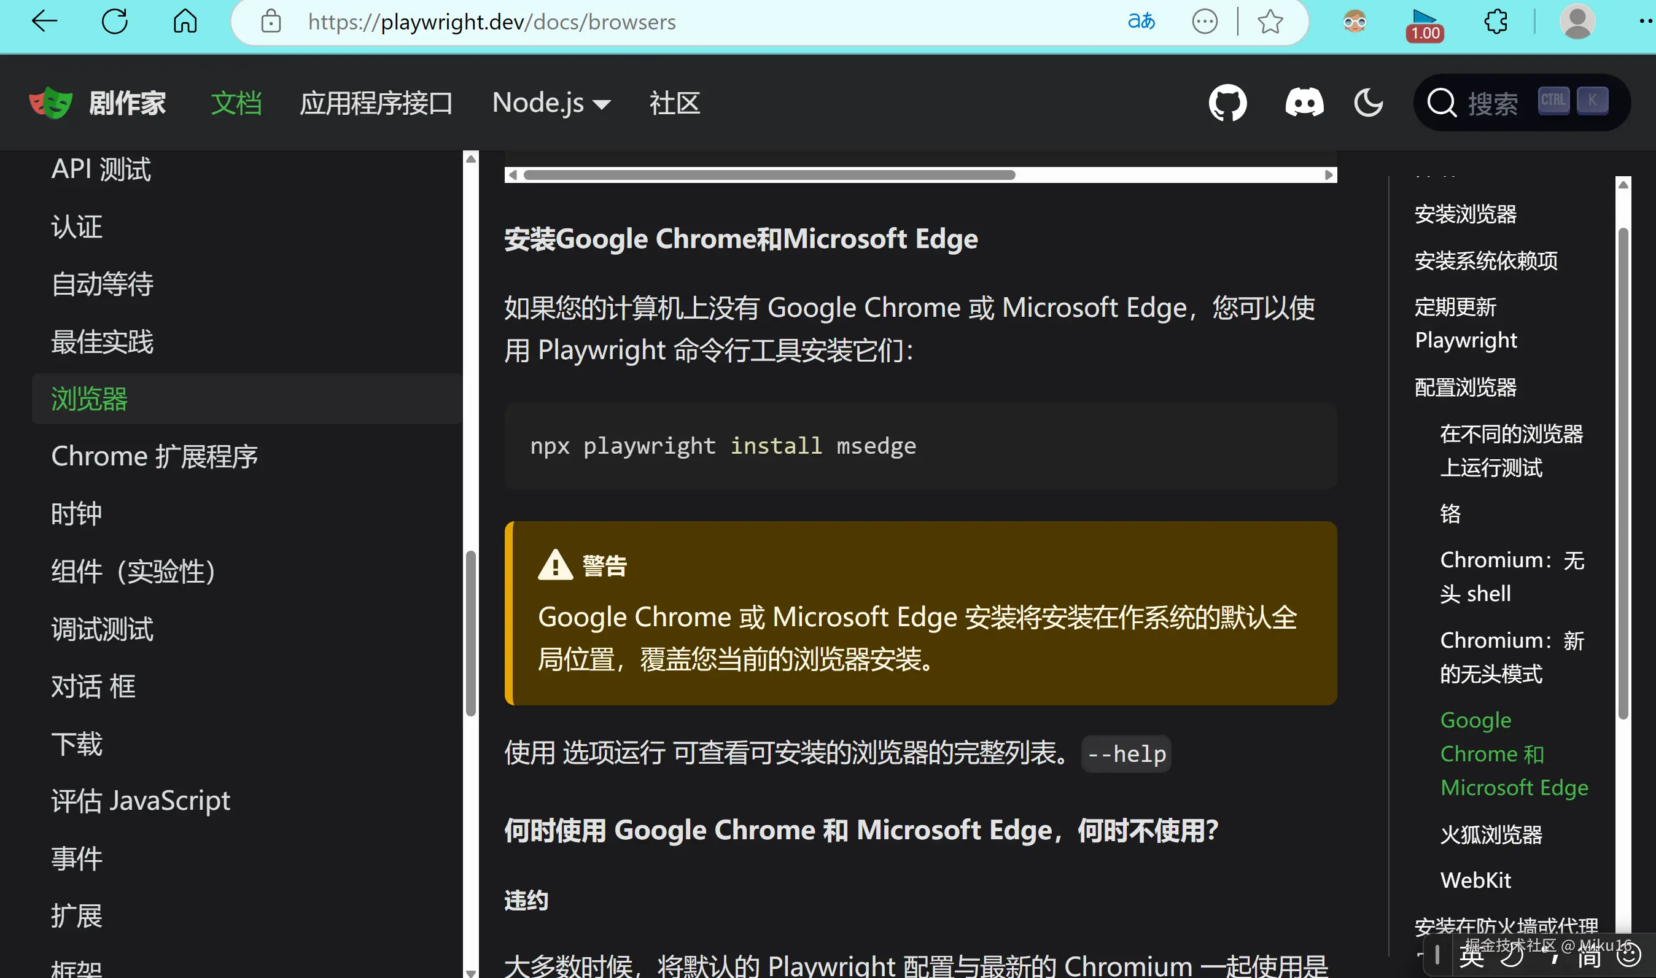This screenshot has width=1656, height=978.
Task: Click the browser refresh icon
Action: point(115,21)
